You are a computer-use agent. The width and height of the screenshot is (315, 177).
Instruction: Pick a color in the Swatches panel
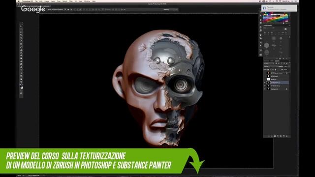tap(276, 17)
